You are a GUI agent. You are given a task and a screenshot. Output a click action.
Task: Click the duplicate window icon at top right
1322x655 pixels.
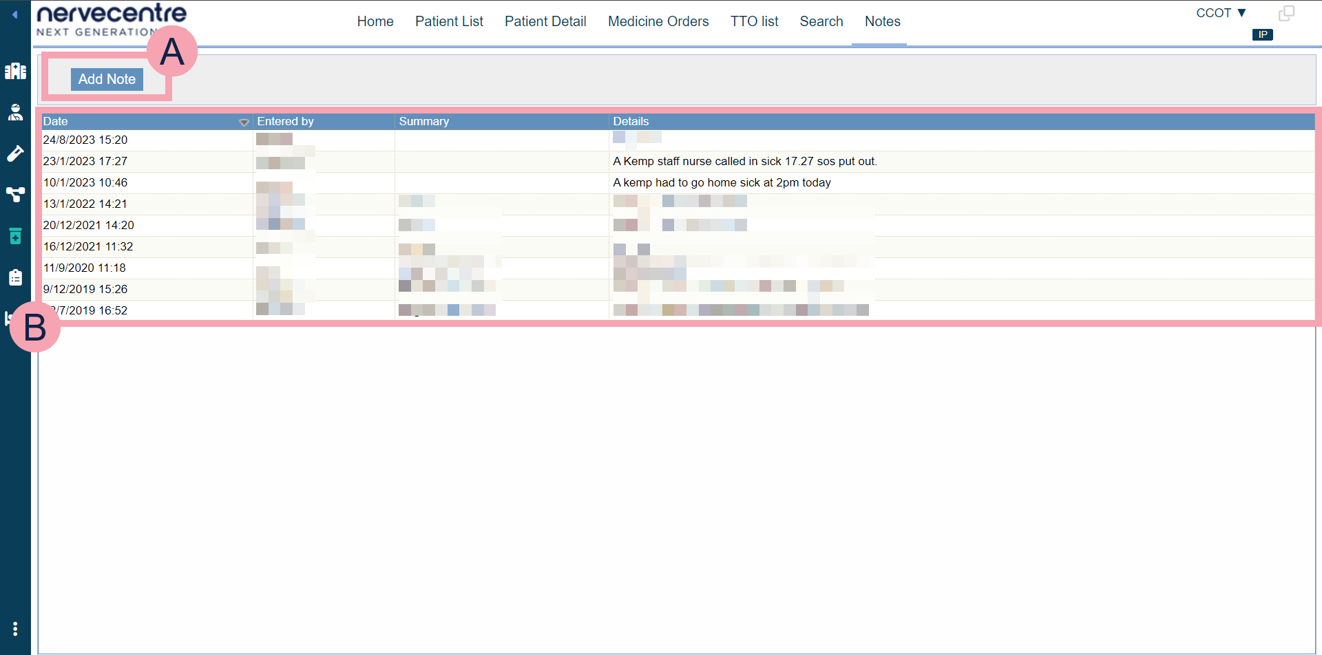pyautogui.click(x=1286, y=14)
